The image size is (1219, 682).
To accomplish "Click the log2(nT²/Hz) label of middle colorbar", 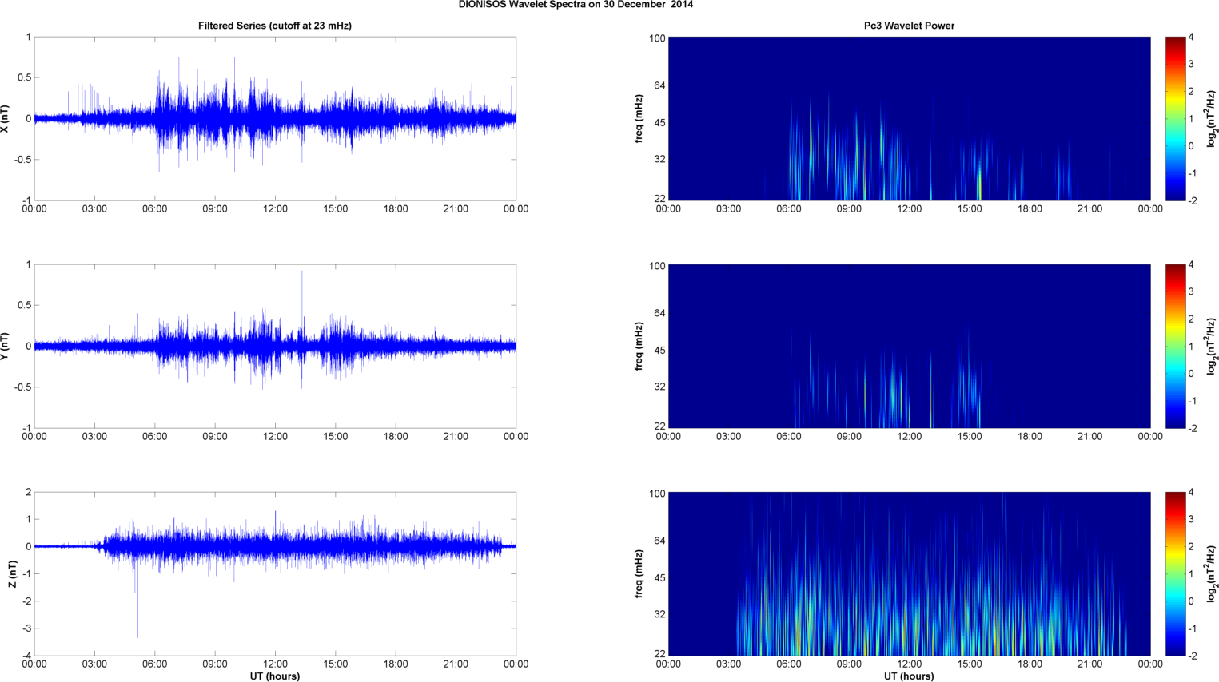I will click(x=1212, y=346).
